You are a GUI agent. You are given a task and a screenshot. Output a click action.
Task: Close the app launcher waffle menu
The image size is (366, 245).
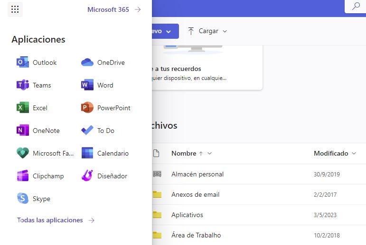15,9
